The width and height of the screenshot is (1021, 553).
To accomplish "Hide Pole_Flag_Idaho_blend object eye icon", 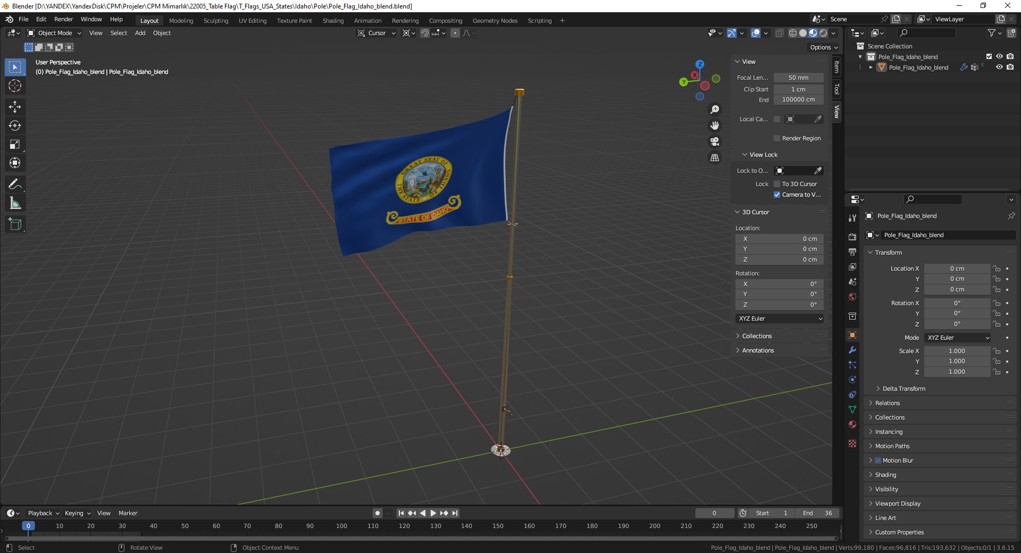I will pyautogui.click(x=999, y=67).
